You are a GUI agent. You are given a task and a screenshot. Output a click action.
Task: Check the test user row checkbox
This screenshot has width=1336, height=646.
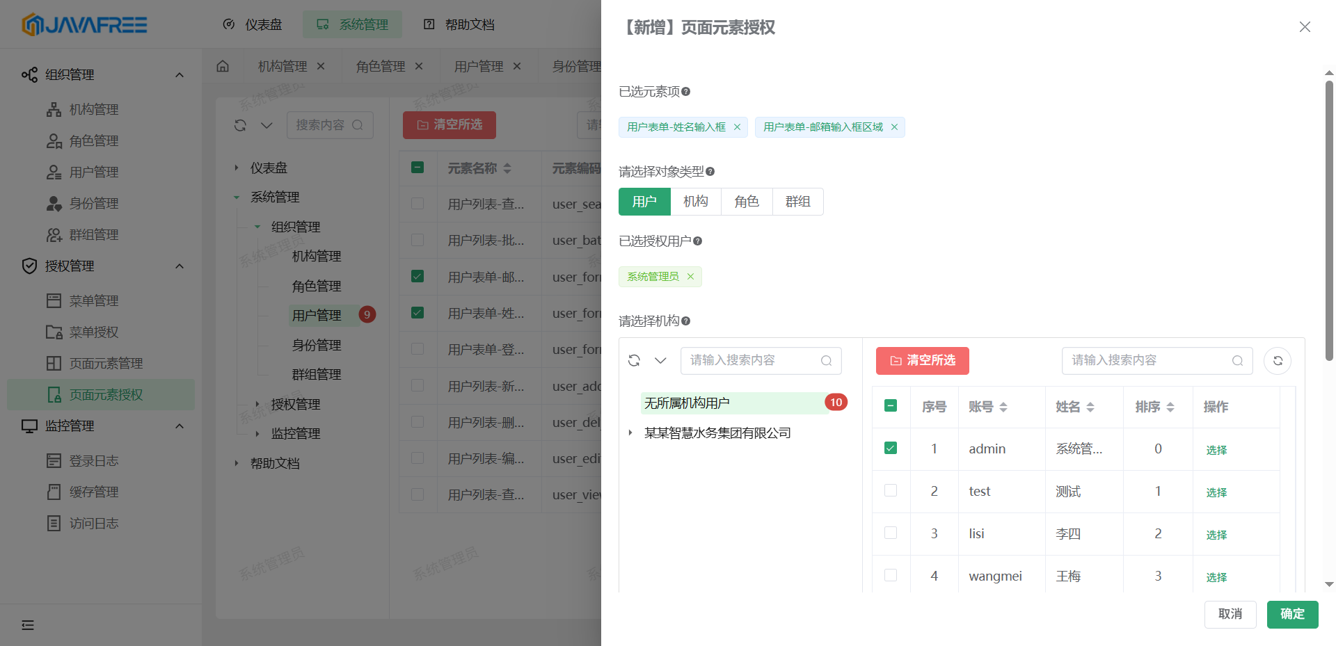pos(891,491)
